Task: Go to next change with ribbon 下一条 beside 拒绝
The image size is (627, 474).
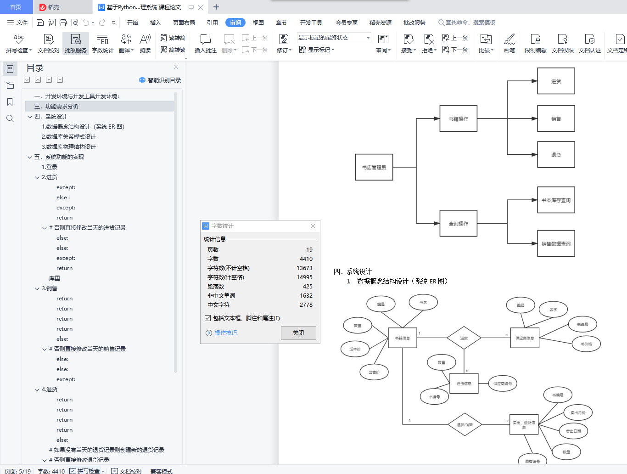Action: click(x=455, y=50)
